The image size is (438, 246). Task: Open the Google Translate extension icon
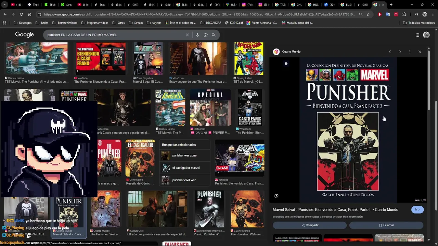(x=388, y=14)
